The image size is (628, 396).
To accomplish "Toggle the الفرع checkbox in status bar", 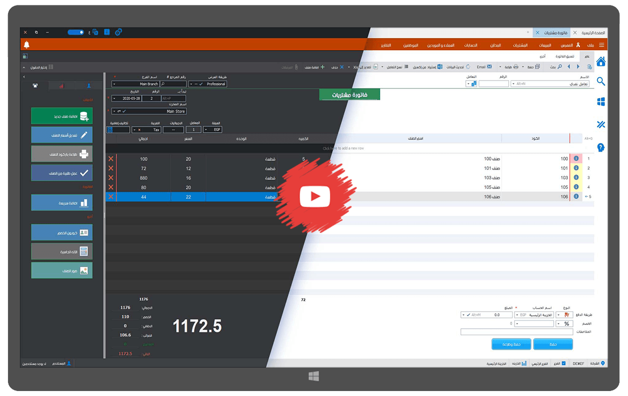I will [563, 364].
